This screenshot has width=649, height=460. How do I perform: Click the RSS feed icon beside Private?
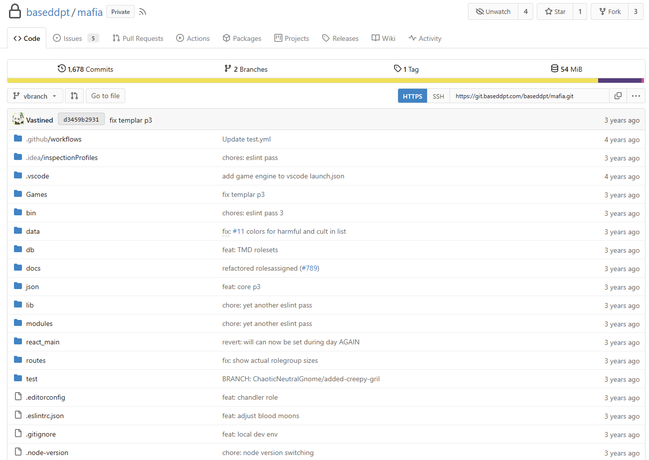pos(143,12)
